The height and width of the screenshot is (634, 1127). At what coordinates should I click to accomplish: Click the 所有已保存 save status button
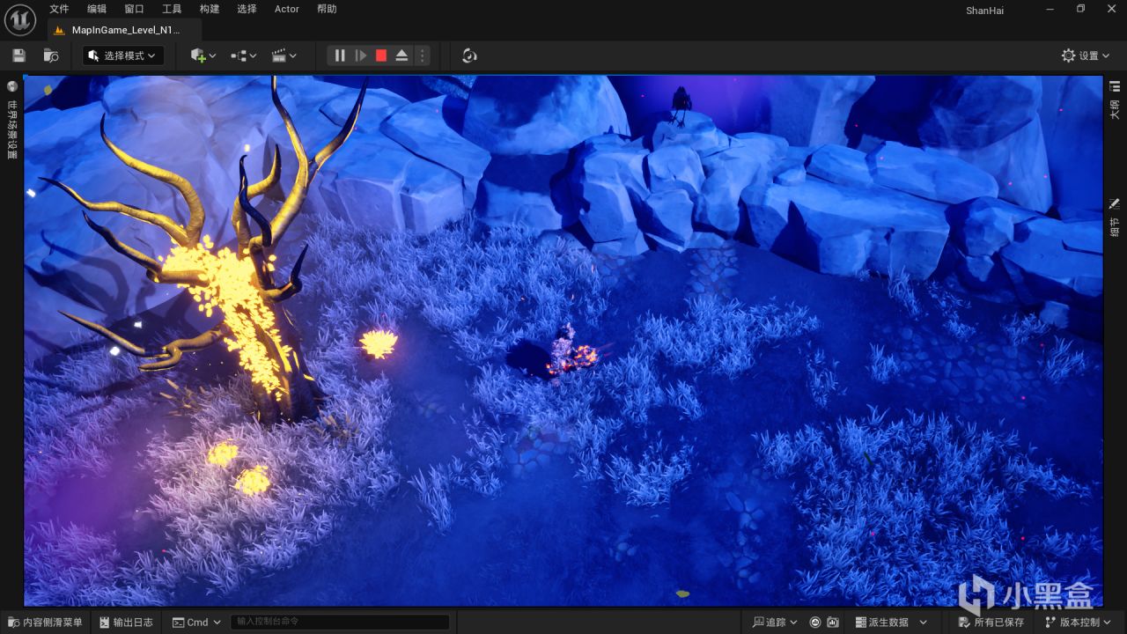pos(991,623)
